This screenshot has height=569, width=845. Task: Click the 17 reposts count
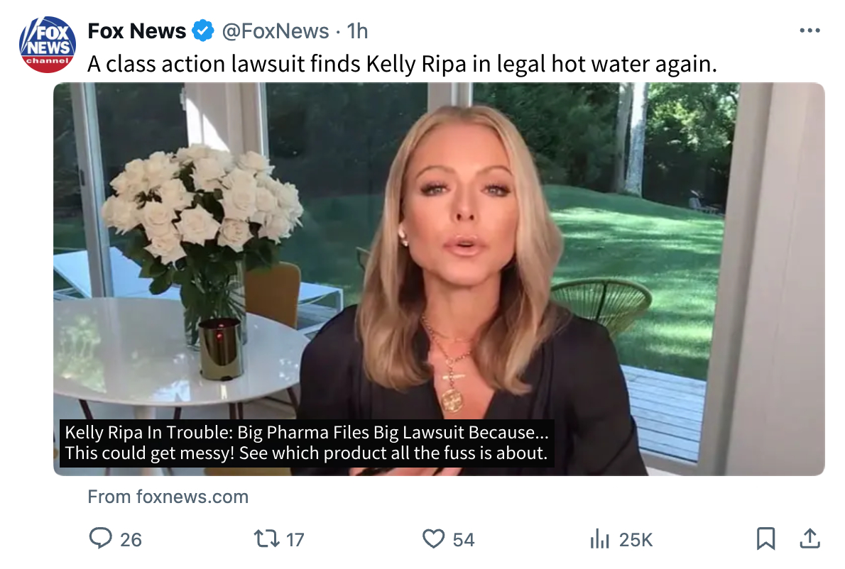click(295, 540)
